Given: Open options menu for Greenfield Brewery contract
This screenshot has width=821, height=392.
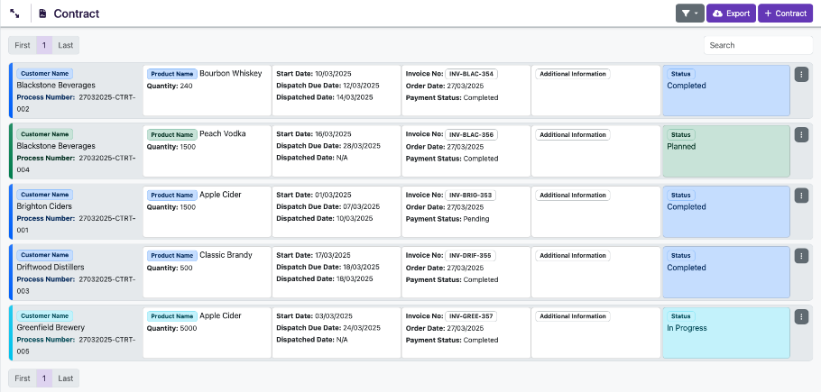Looking at the screenshot, I should (801, 317).
